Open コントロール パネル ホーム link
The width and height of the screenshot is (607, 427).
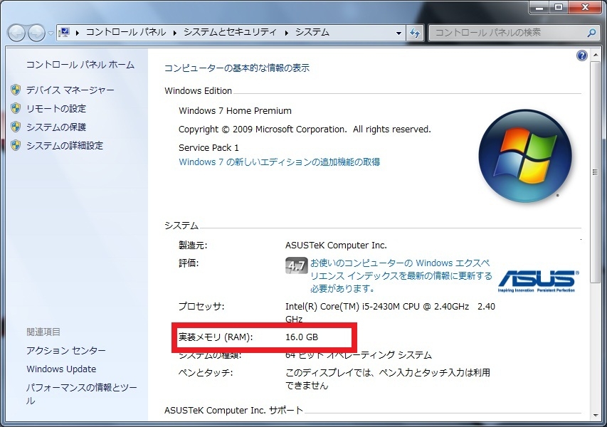point(80,65)
